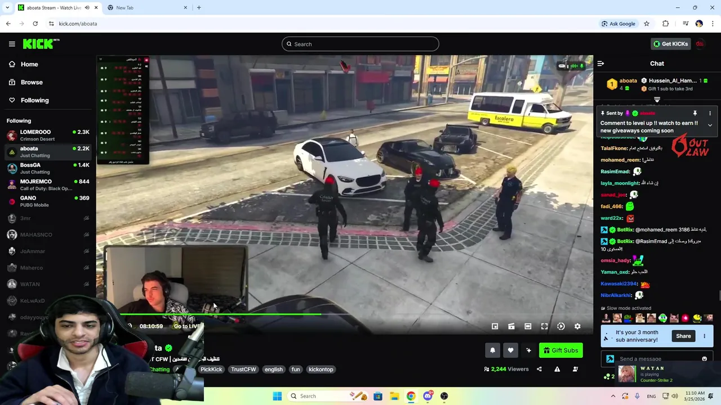Open a new browser tab with plus
The width and height of the screenshot is (721, 405).
[x=199, y=8]
